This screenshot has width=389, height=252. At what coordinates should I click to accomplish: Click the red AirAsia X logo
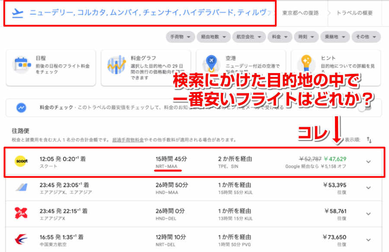(21, 213)
